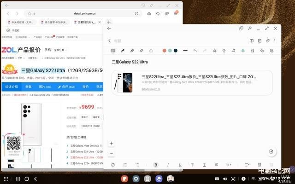
Task: Open the 图片 tab on ZOL page
Action: (45, 87)
